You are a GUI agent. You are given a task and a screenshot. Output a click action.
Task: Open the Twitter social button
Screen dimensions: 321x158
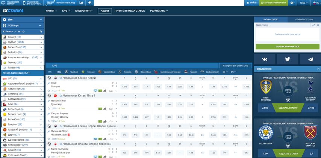pos(288,59)
